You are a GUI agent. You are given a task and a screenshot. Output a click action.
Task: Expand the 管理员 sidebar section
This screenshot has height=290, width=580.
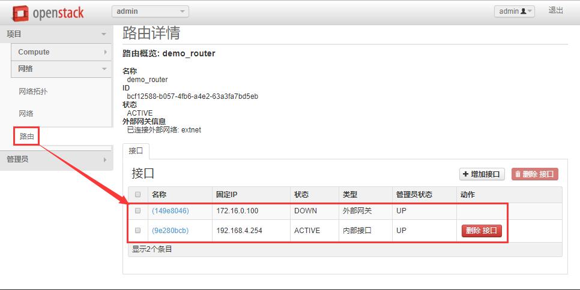tap(56, 159)
